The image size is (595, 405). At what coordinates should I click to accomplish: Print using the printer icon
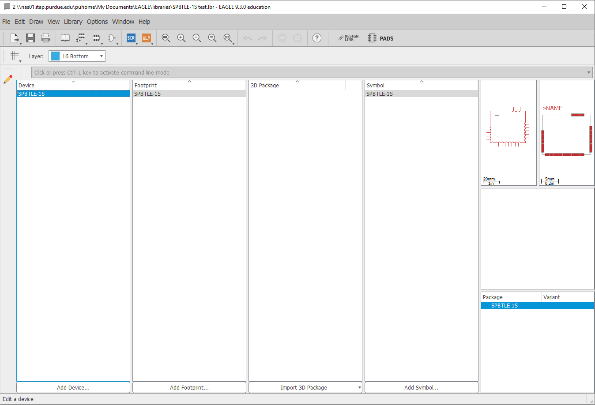(x=46, y=38)
